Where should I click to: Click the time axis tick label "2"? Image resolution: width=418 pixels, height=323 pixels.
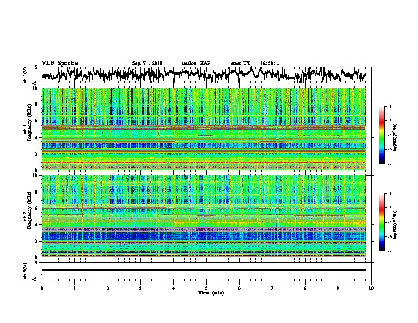click(108, 288)
